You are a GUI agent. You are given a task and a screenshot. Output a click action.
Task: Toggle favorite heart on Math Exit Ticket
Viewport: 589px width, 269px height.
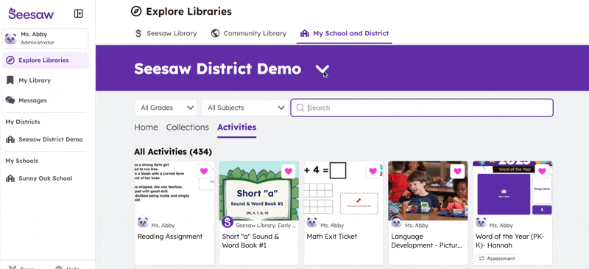[373, 171]
